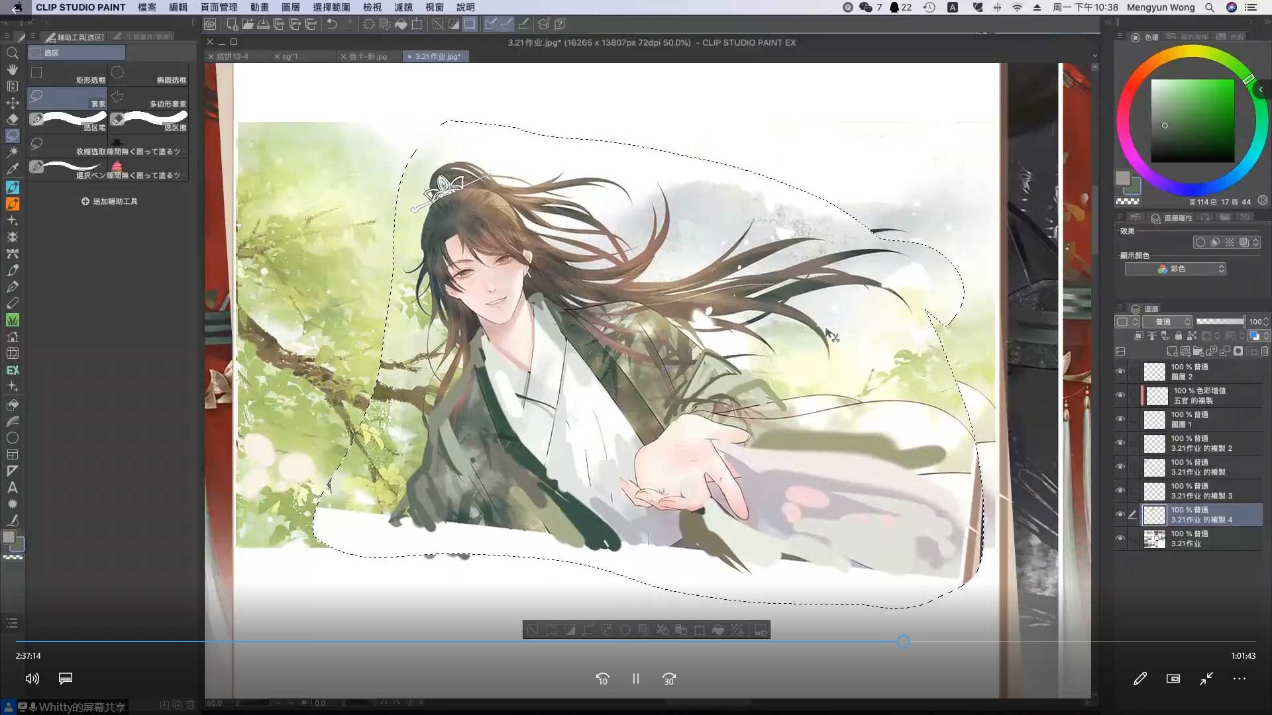Click the delete layer trash icon
The height and width of the screenshot is (715, 1272).
click(x=1264, y=352)
